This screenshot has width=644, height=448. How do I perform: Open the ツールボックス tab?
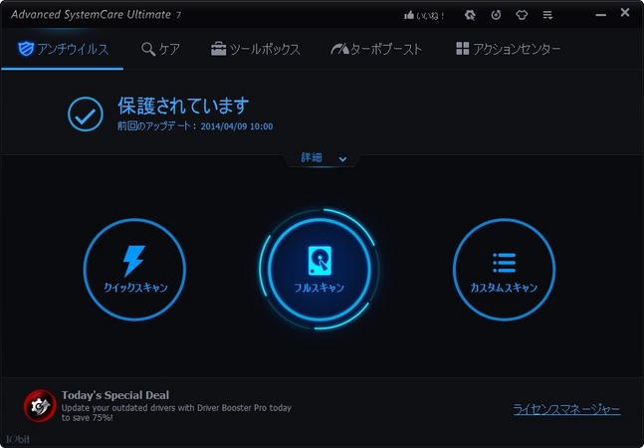(255, 49)
